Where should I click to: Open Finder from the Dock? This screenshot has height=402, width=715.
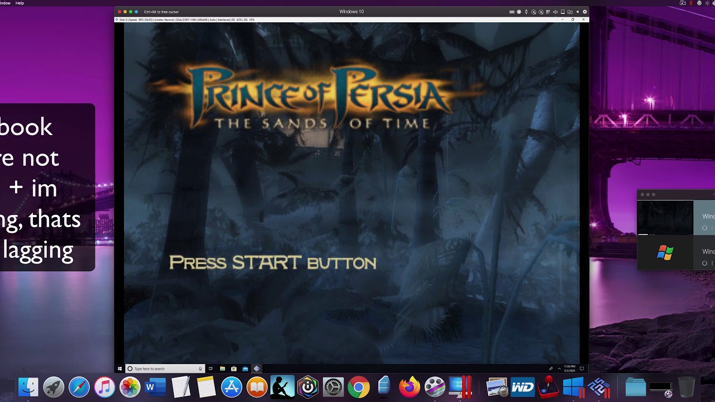point(28,387)
